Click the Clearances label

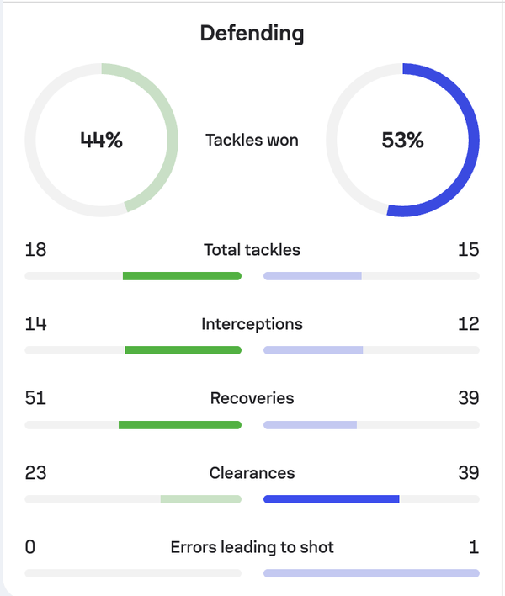click(252, 473)
